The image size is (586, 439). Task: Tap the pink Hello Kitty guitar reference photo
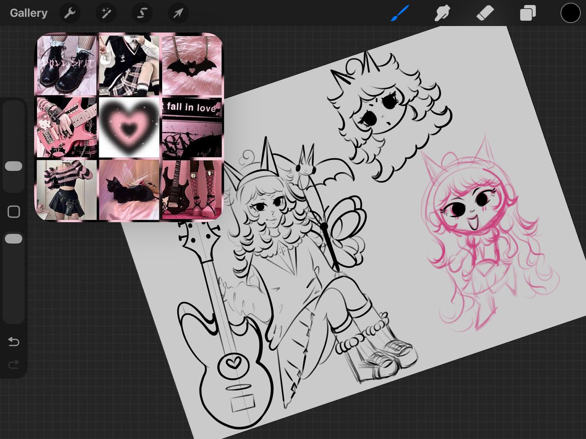[x=66, y=127]
